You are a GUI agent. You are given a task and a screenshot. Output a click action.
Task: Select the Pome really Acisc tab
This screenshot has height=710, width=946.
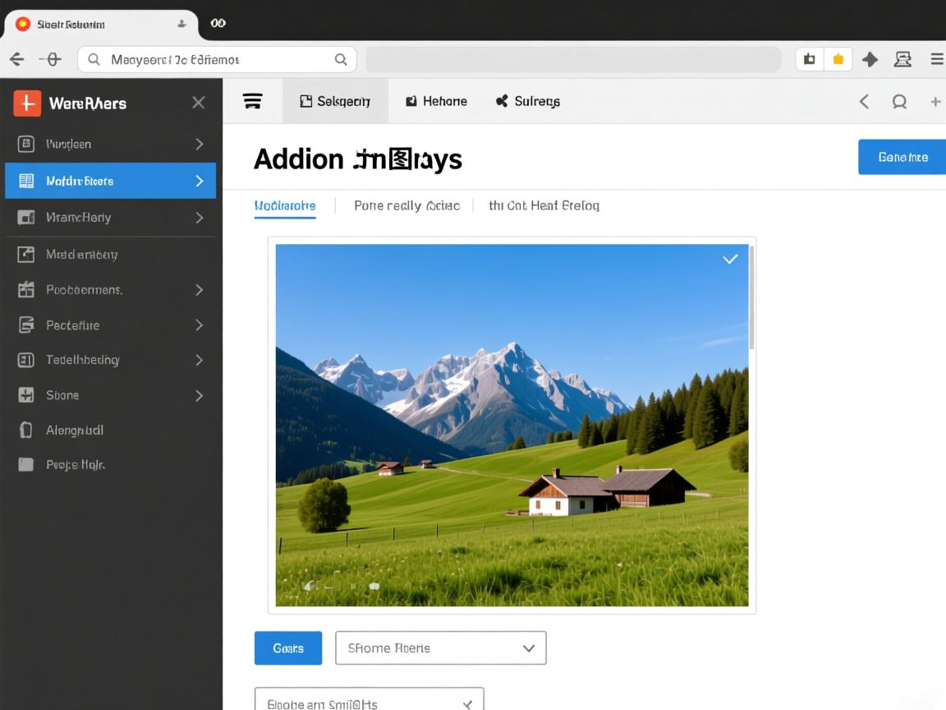(x=406, y=205)
